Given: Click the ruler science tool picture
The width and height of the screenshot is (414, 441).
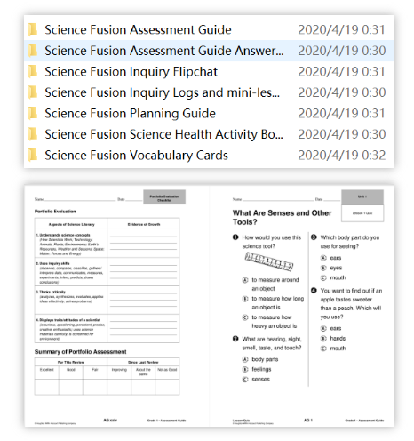Looking at the screenshot, I should [269, 261].
